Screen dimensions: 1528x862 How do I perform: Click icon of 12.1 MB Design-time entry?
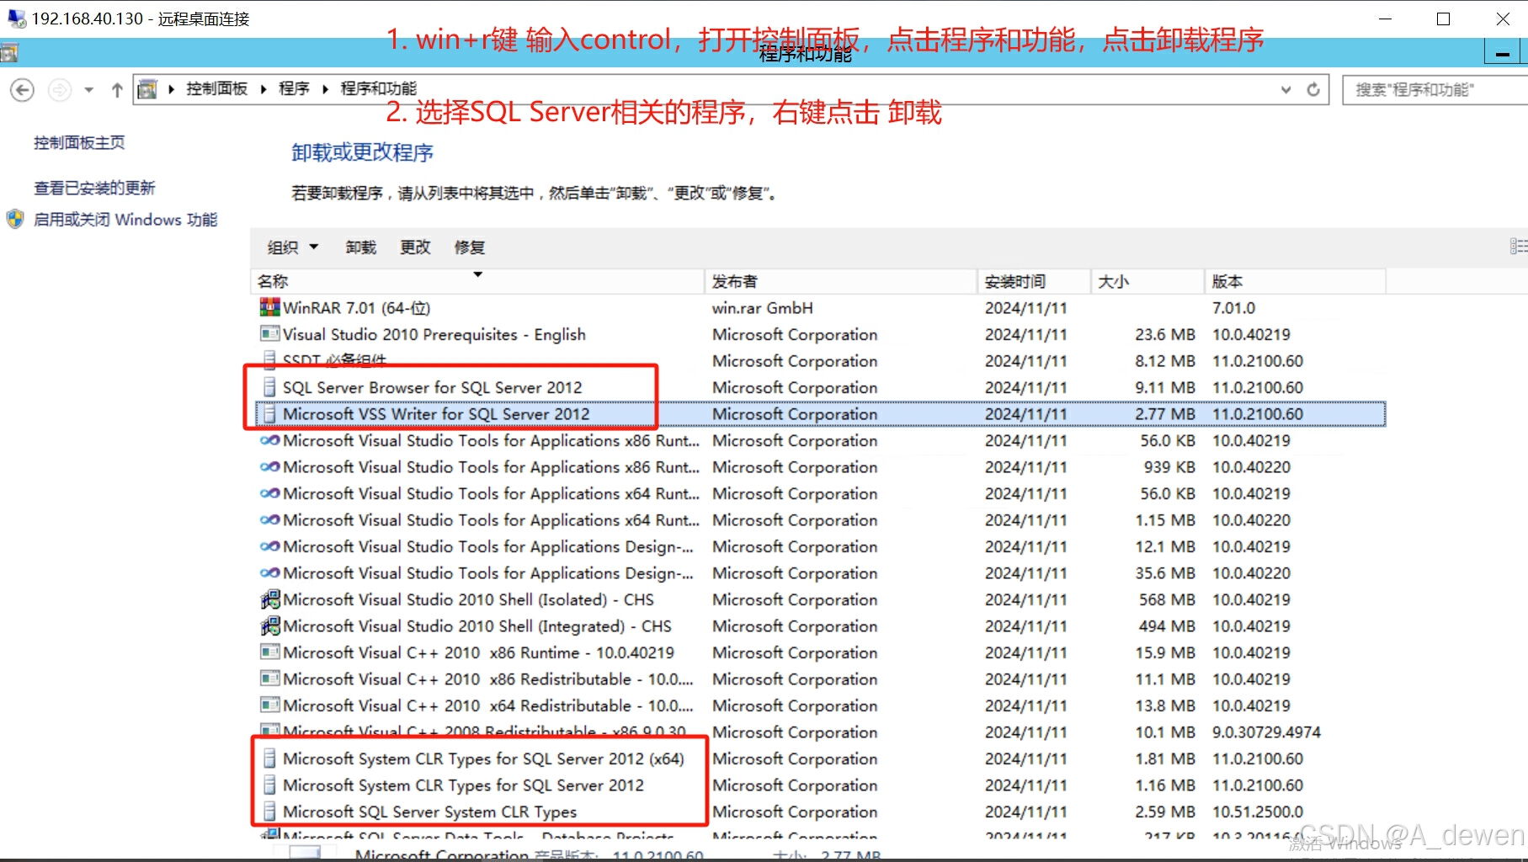(x=269, y=546)
